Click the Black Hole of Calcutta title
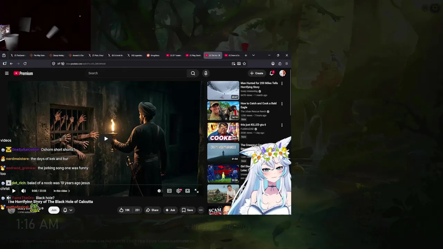The height and width of the screenshot is (249, 443). click(x=51, y=202)
